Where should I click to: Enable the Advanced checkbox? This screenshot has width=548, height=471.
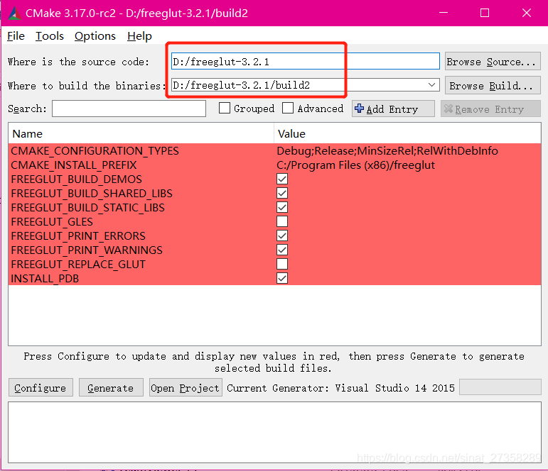pyautogui.click(x=288, y=108)
